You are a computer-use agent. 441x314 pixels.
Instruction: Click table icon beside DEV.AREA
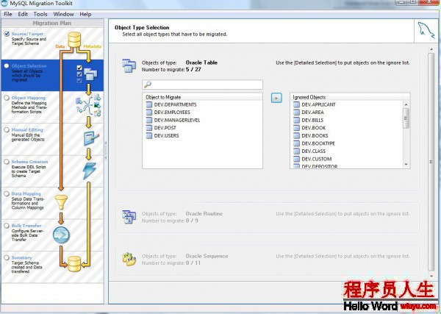click(x=297, y=113)
